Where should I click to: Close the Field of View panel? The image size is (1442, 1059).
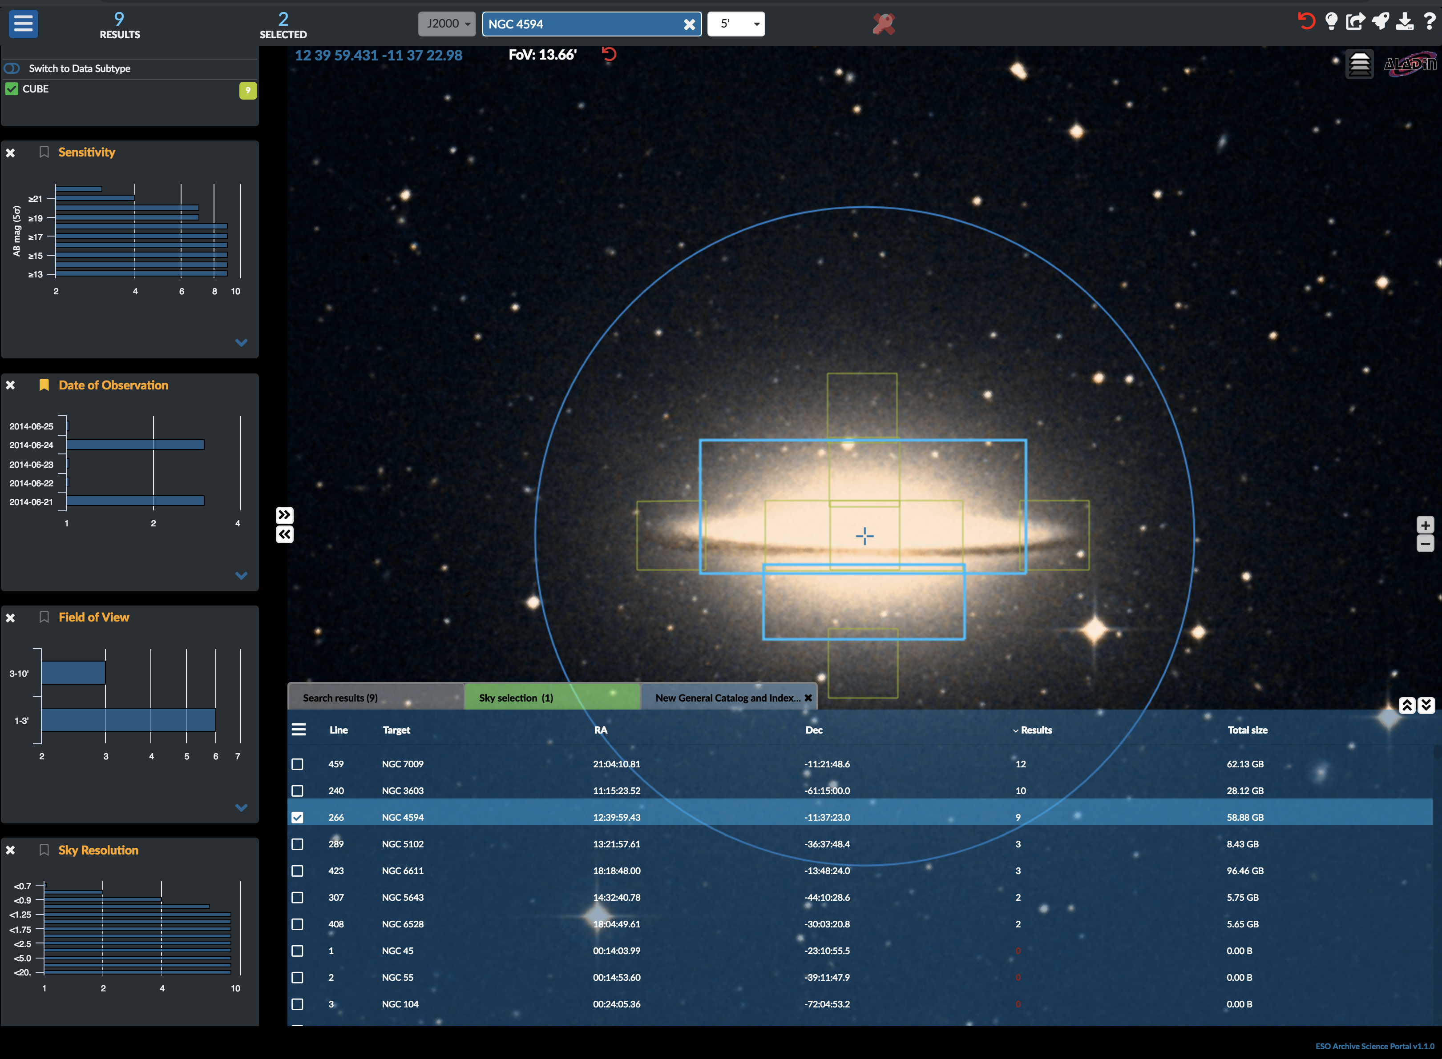pyautogui.click(x=10, y=618)
